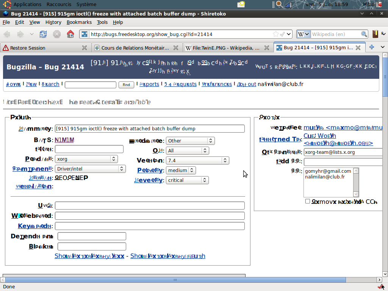Go to the browser Home page
Screen dimensions: 388x291
pyautogui.click(x=70, y=34)
